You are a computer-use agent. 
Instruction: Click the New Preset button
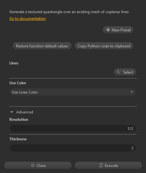118,30
